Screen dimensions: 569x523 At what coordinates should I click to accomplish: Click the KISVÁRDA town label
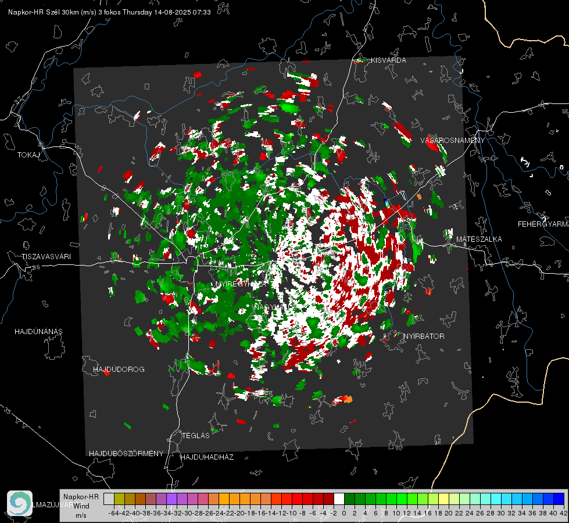(x=388, y=60)
